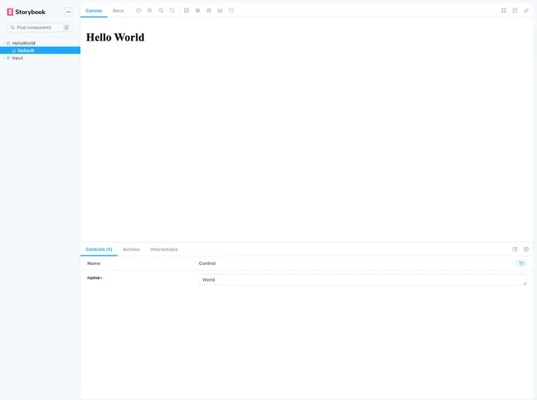Click the remount component icon

pyautogui.click(x=139, y=10)
